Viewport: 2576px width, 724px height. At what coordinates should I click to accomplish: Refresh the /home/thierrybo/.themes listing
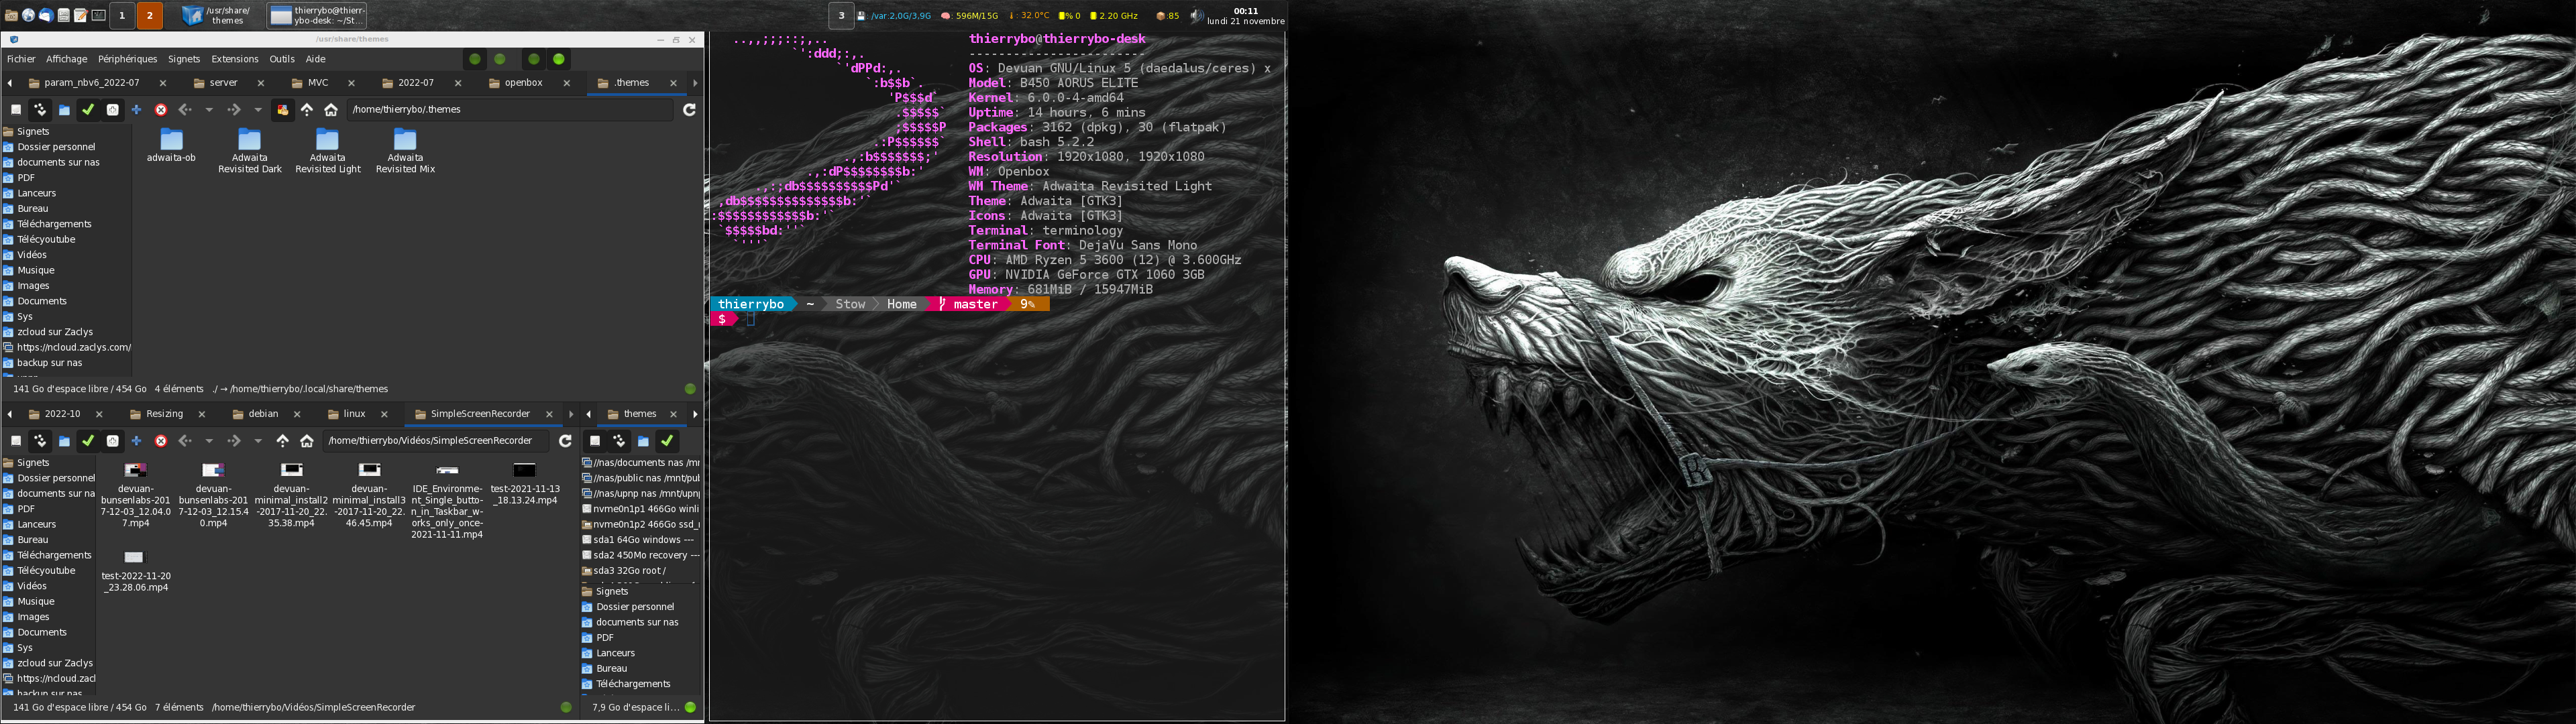point(689,110)
